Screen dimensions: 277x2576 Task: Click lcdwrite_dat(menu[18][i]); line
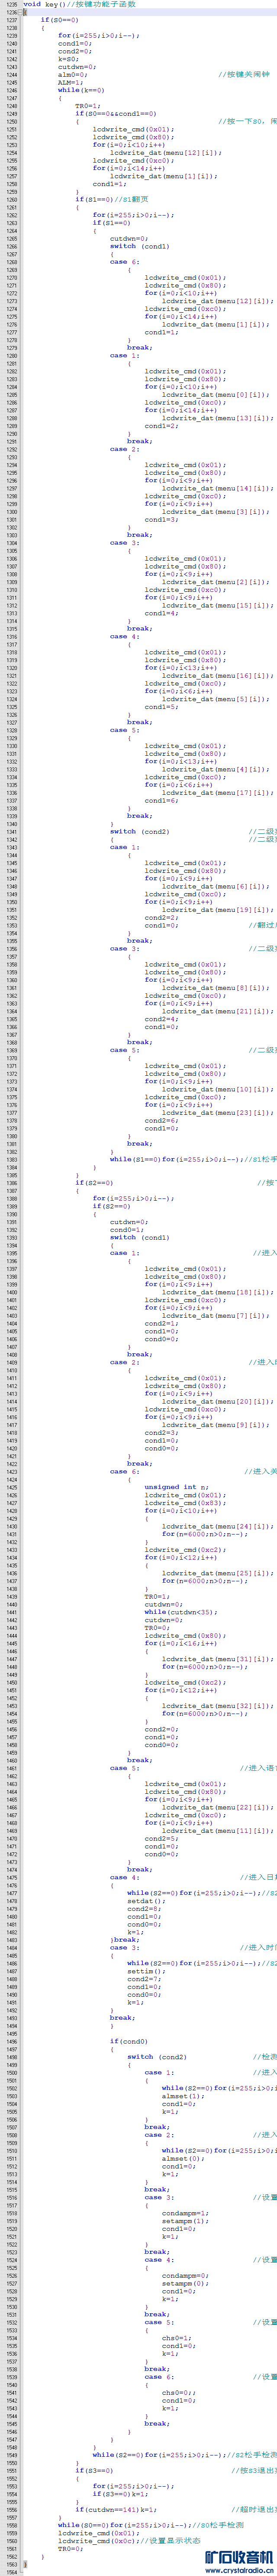tap(217, 1292)
